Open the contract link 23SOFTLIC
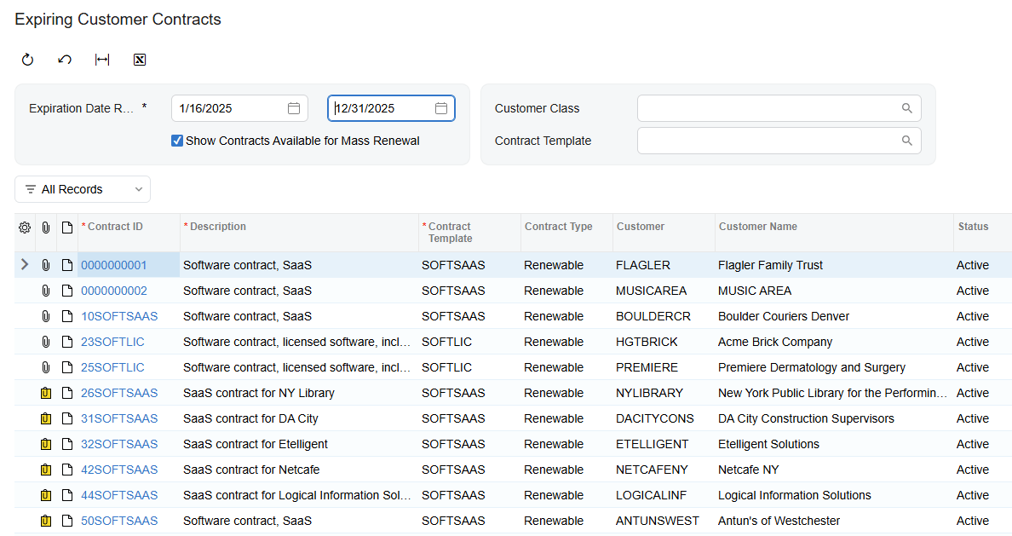 (x=112, y=342)
